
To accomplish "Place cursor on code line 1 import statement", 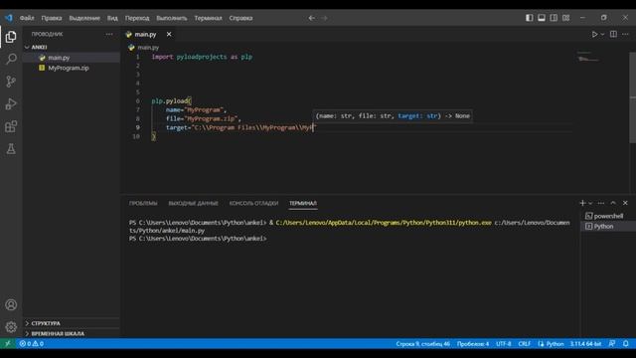I will coord(202,57).
